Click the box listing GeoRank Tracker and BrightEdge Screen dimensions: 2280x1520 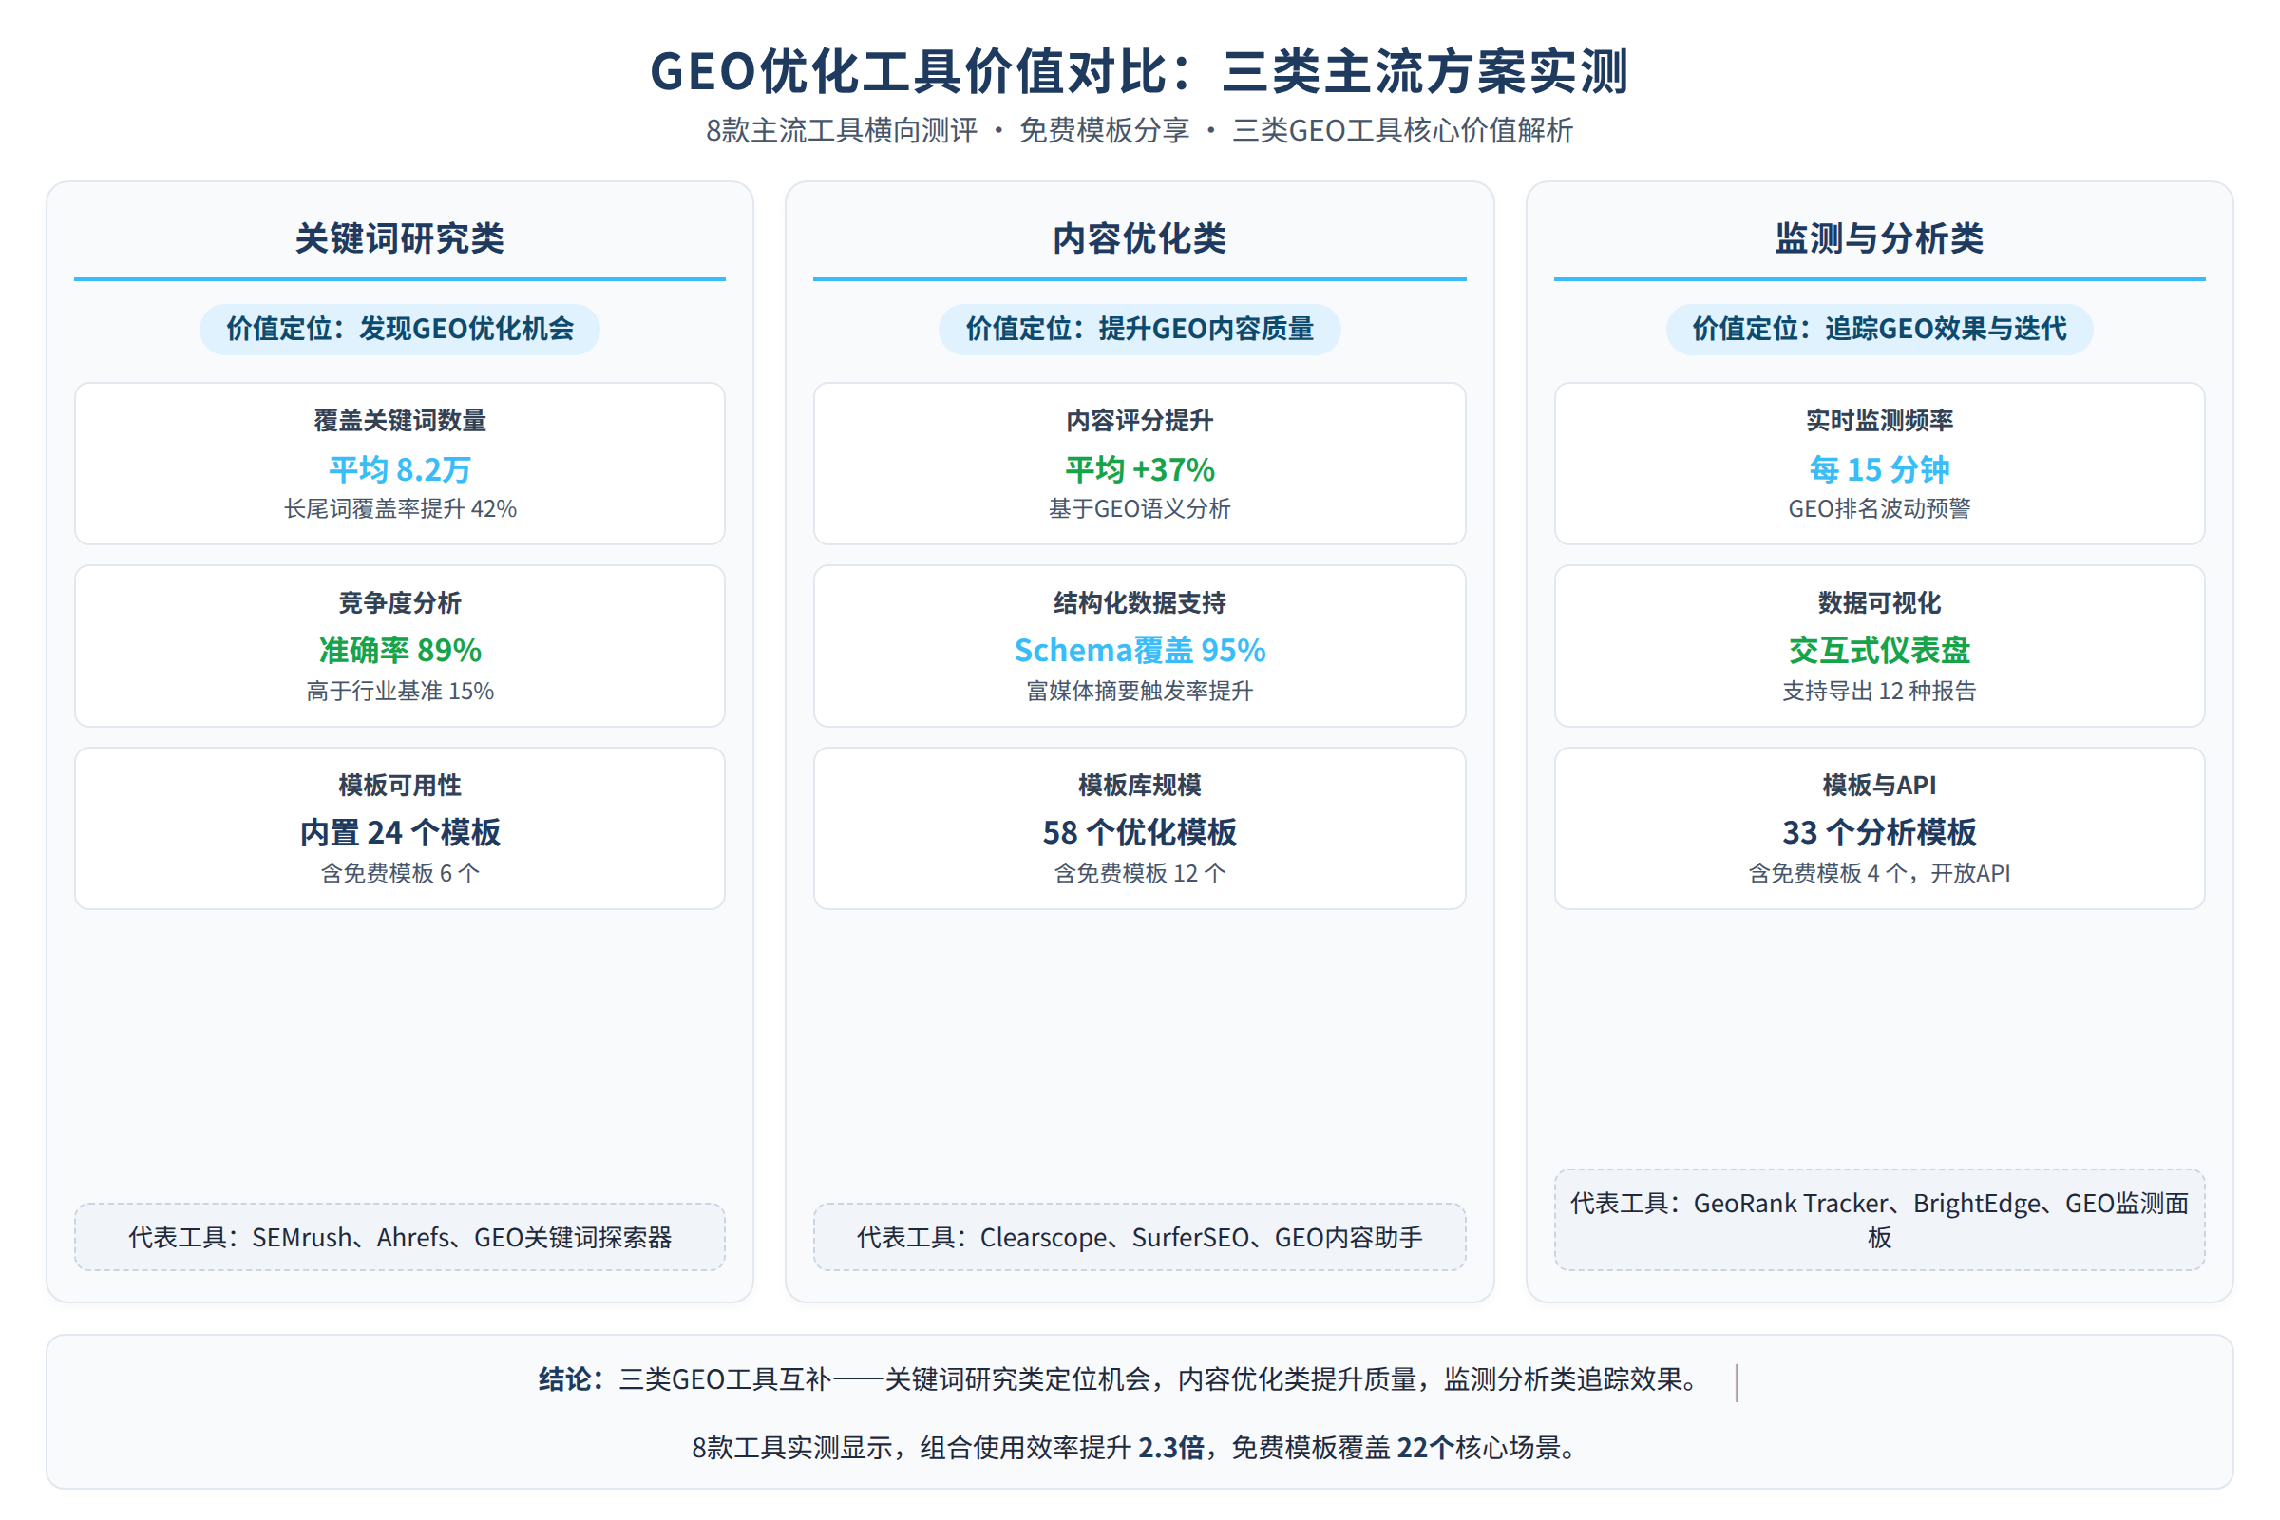point(1879,1220)
